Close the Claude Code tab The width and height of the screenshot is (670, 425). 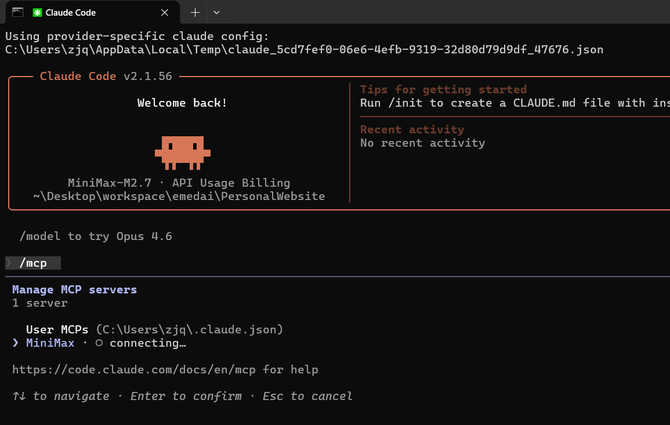165,12
